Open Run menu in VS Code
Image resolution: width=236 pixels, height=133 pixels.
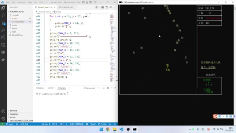pos(41,2)
